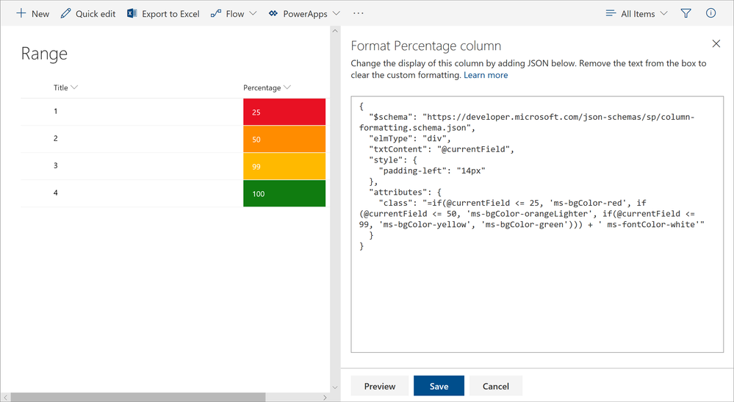This screenshot has width=734, height=402.
Task: Click the Export to Excel icon
Action: (132, 13)
